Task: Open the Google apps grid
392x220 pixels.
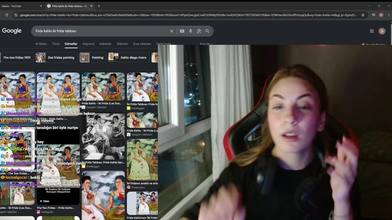Action: [x=372, y=31]
